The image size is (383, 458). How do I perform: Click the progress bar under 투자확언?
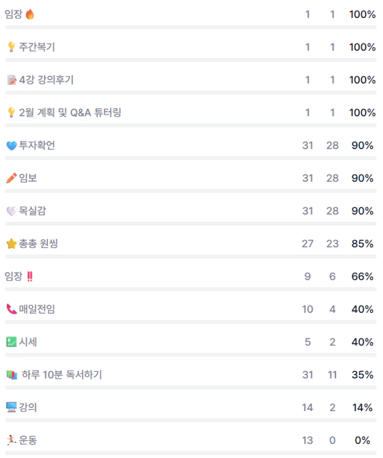191,158
